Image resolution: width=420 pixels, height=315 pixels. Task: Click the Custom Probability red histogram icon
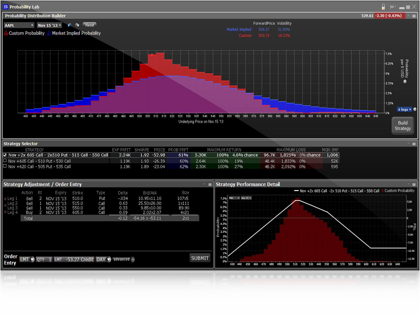[6, 33]
